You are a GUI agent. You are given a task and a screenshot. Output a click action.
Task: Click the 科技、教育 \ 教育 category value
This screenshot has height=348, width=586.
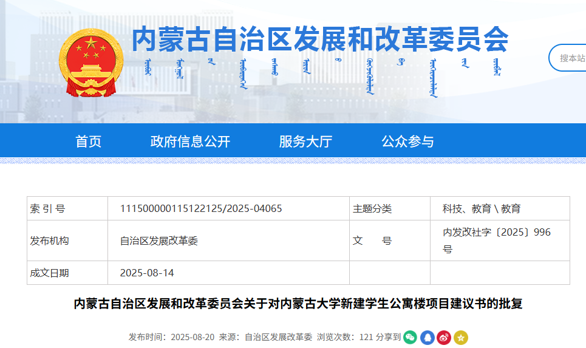point(482,208)
